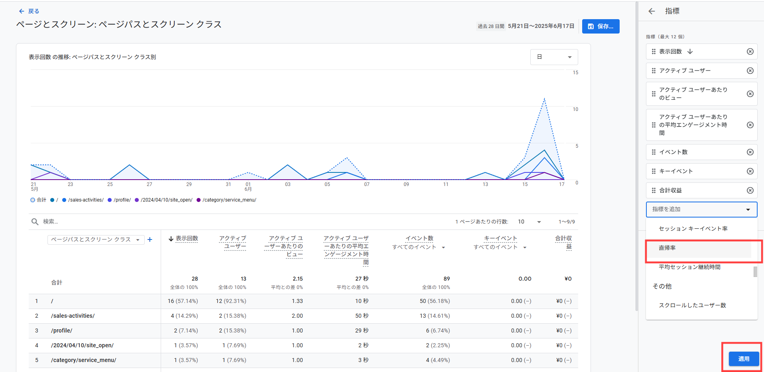Sort by キーイベント column header
The image size is (764, 372).
point(500,238)
